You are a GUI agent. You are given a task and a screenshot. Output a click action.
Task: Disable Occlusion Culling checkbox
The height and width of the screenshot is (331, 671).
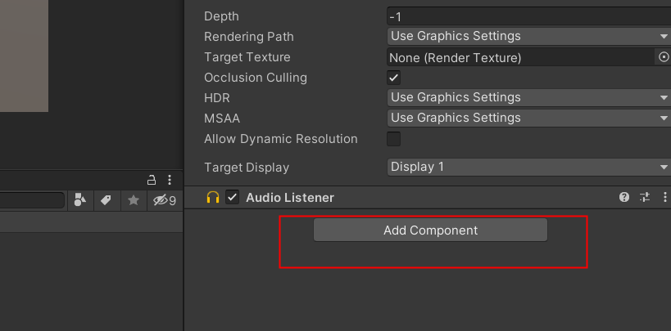click(x=394, y=78)
